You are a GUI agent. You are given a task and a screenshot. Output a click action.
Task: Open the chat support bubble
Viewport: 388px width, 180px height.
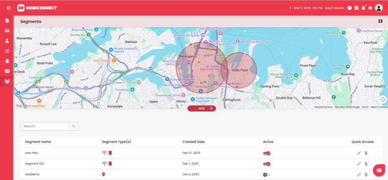point(379,170)
